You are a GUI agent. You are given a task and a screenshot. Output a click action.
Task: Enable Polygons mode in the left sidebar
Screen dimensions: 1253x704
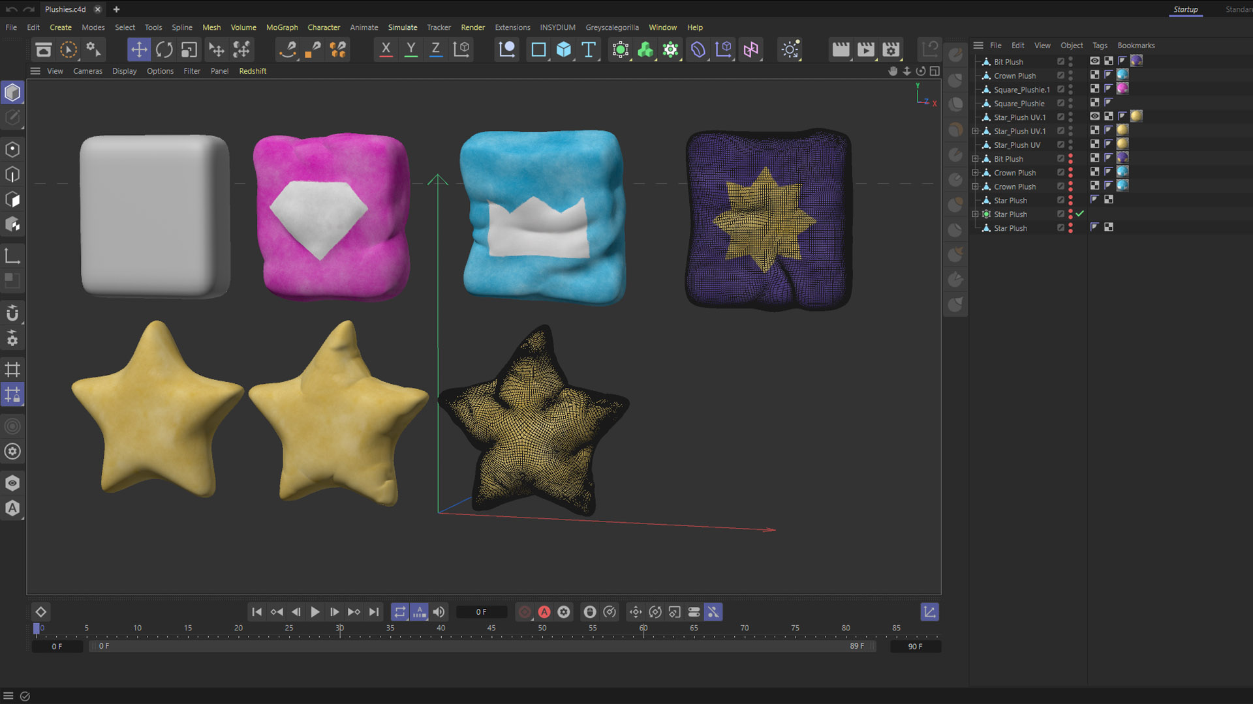(x=12, y=199)
